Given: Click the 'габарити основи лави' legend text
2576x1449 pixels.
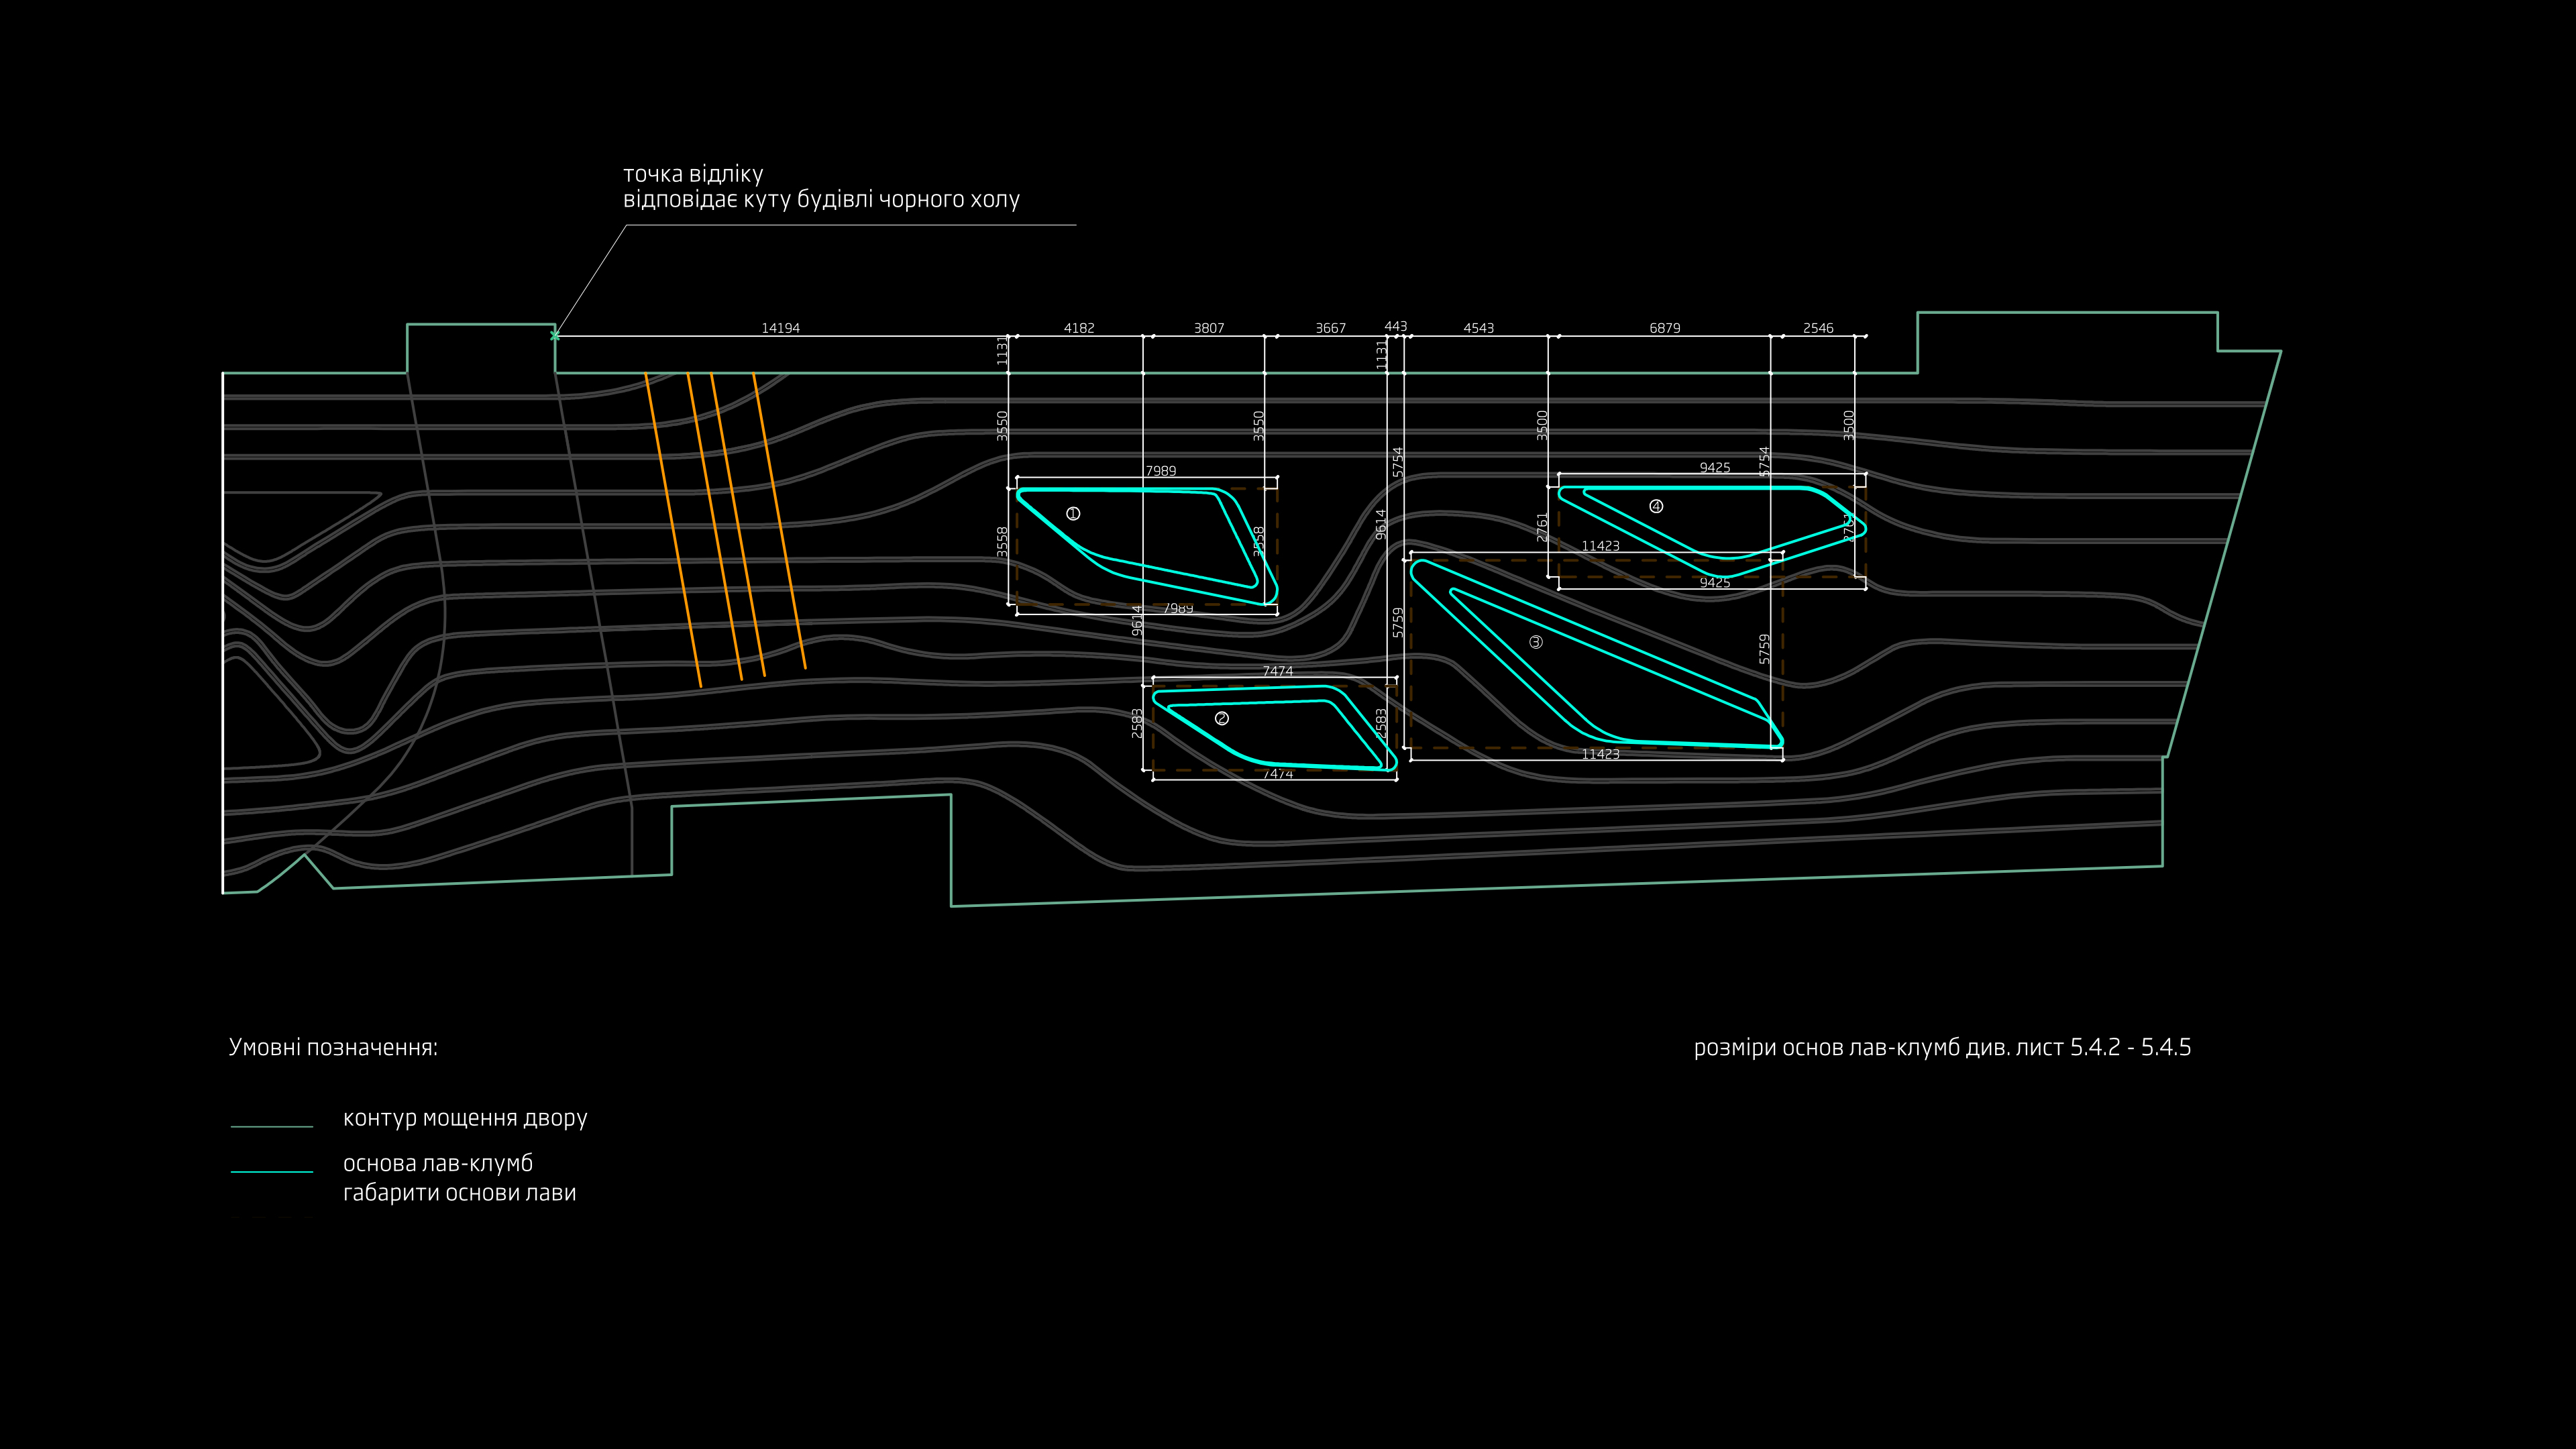Looking at the screenshot, I should pos(459,1192).
